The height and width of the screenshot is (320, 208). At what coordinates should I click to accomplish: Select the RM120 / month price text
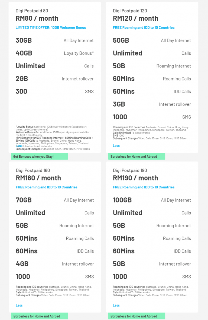[x=135, y=18]
